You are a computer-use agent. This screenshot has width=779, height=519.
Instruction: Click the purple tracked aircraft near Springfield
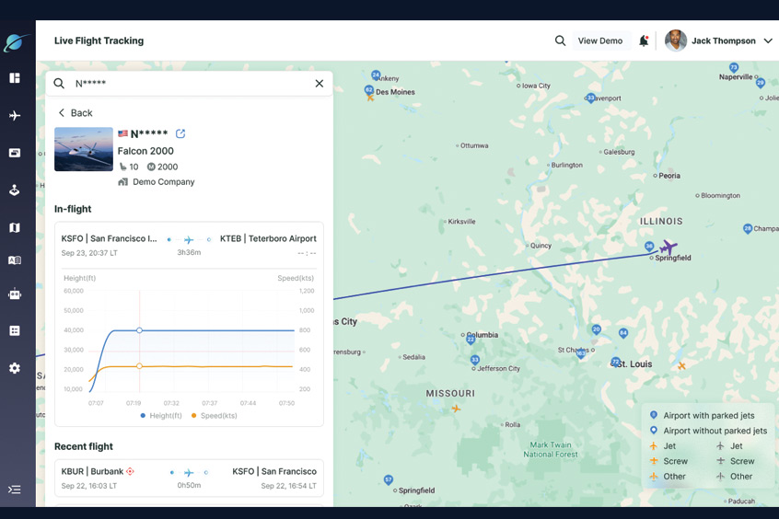coord(669,248)
